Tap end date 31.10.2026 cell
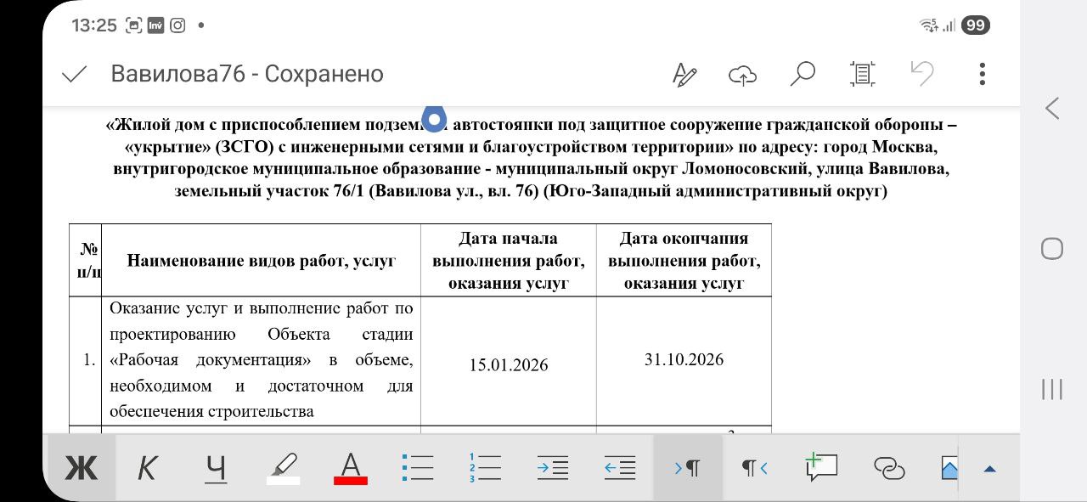The image size is (1087, 502). [x=684, y=359]
